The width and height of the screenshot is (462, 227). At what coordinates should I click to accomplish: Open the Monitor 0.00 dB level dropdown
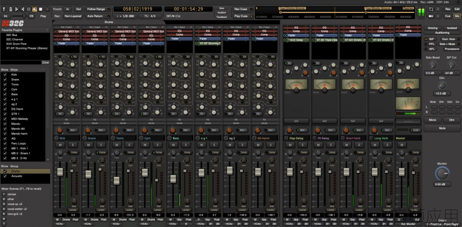tap(442, 184)
